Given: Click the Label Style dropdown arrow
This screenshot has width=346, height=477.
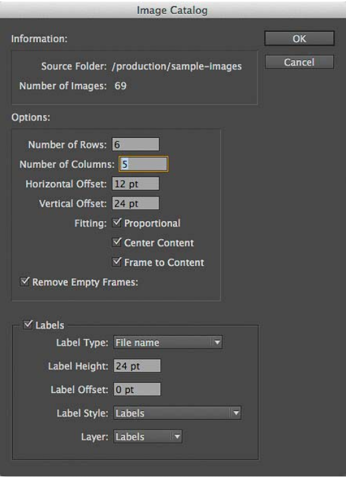Looking at the screenshot, I should 236,413.
